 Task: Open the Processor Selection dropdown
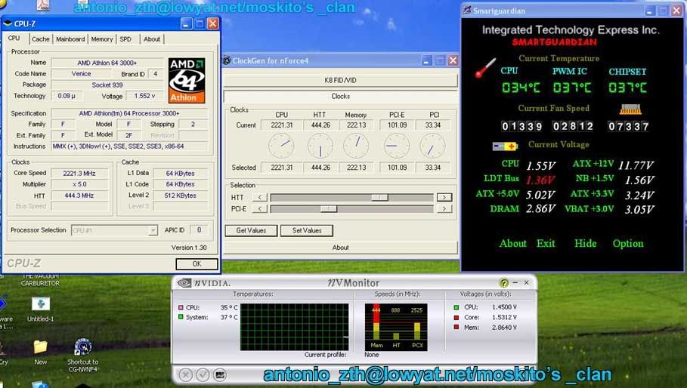click(x=115, y=230)
